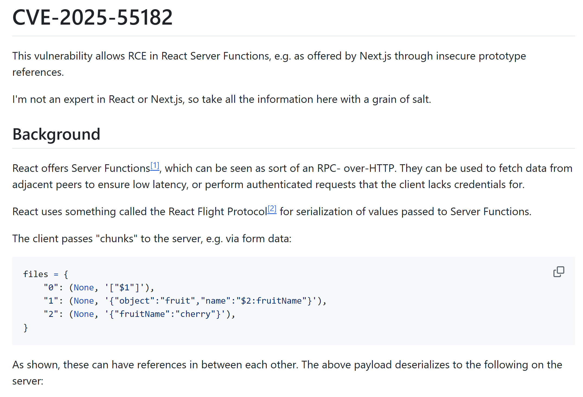583x397 pixels.
Task: Click the "As shown, these can have references" paragraph
Action: 287,373
